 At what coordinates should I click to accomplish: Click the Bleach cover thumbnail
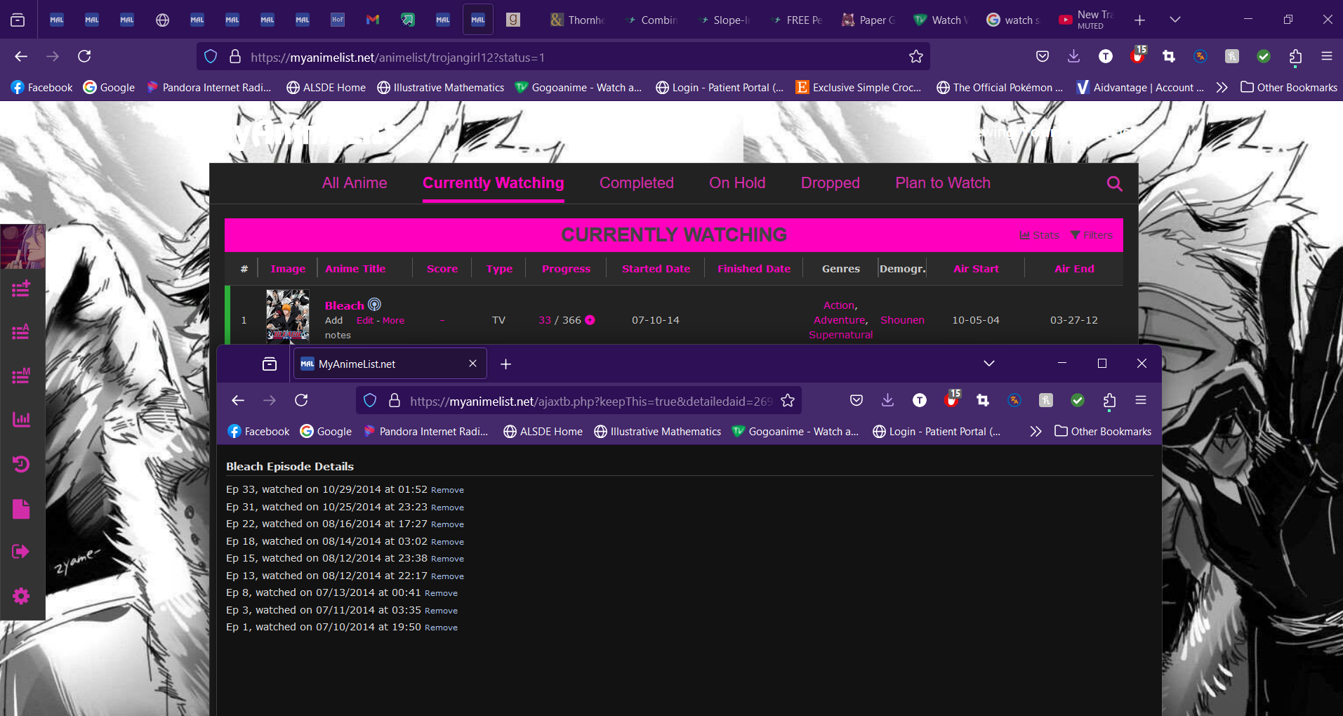(x=288, y=316)
